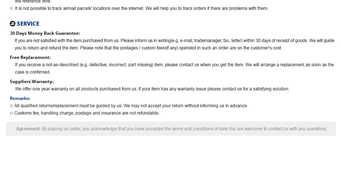Click the blue 'Remarks:' heading
The image size is (341, 183).
click(20, 98)
